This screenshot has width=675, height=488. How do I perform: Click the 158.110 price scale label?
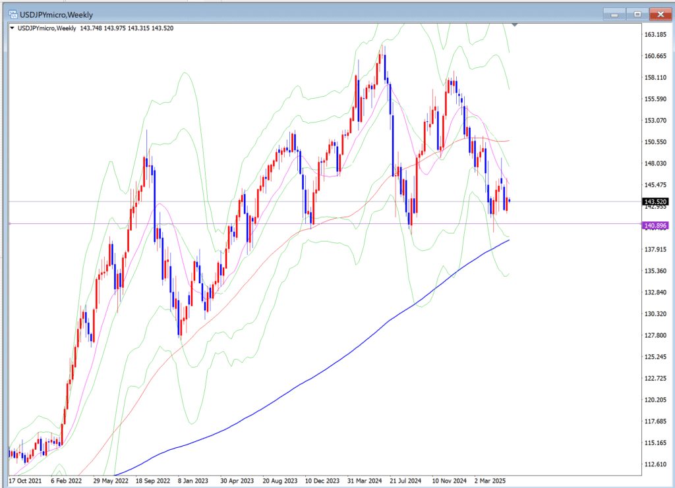point(655,78)
